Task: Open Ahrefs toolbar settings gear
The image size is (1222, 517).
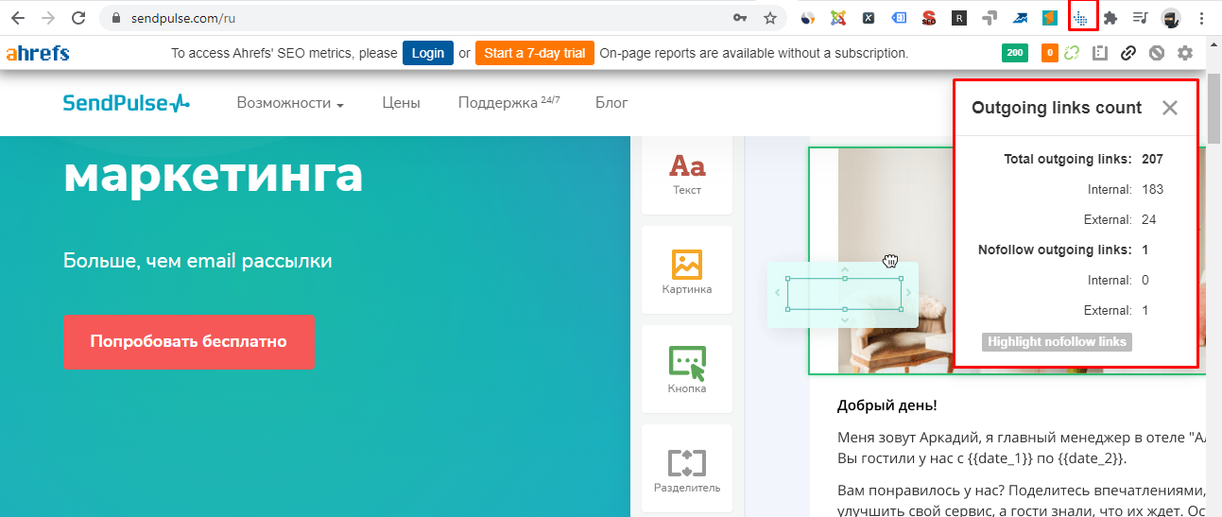Action: click(x=1185, y=53)
